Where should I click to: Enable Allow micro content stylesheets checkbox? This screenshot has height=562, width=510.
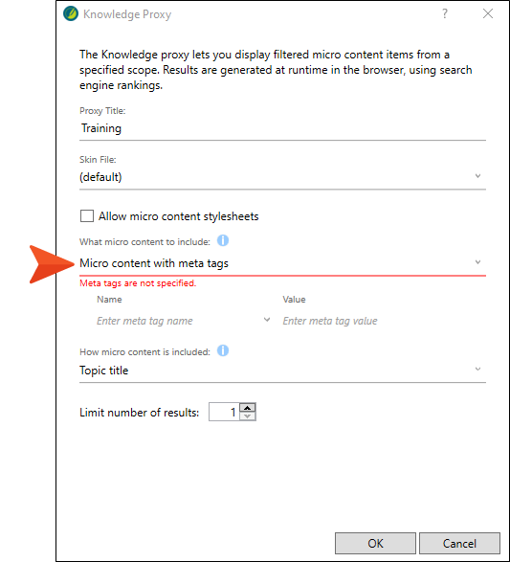tap(87, 216)
